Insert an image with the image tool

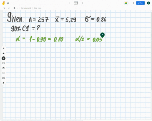(x=3, y=68)
